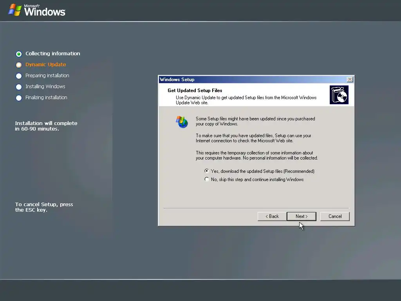Screen dimensions: 401x301
Task: Click the 'Installing Windows' step text
Action: (45, 87)
